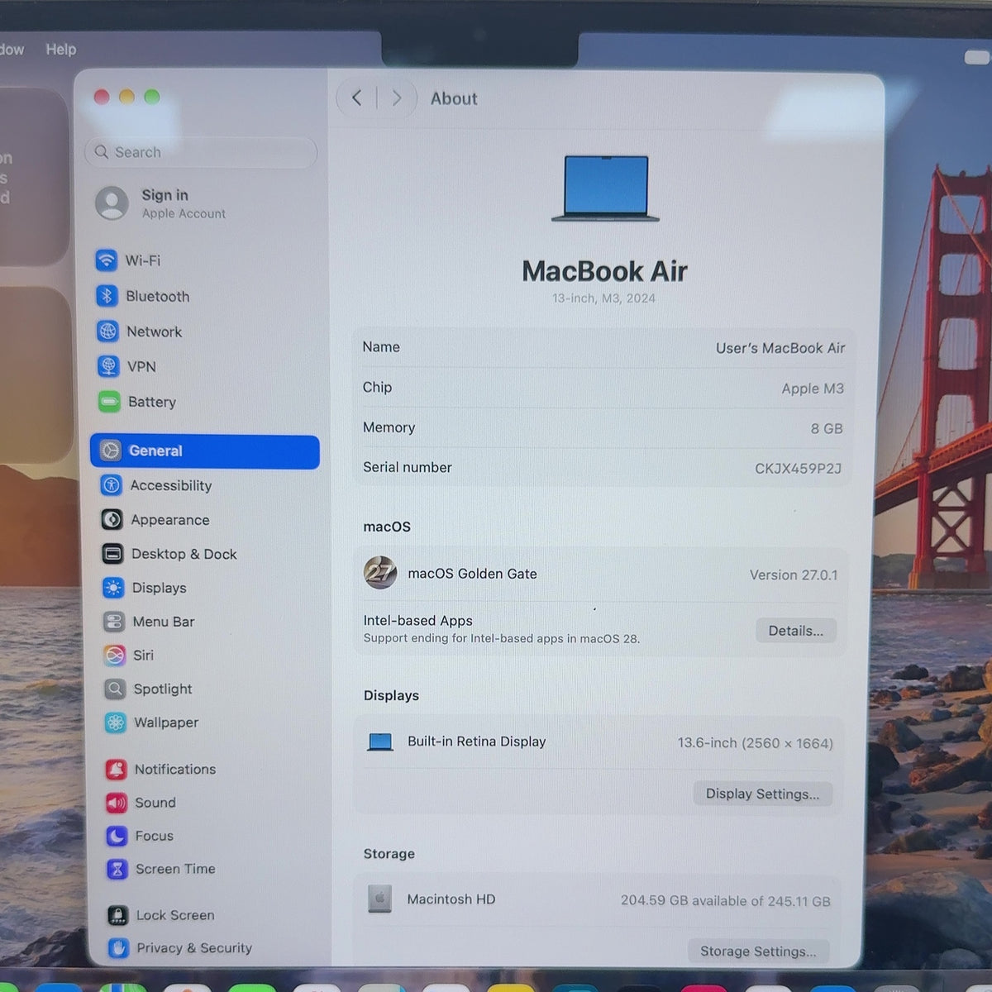992x992 pixels.
Task: Click the Search field in sidebar
Action: pos(201,152)
